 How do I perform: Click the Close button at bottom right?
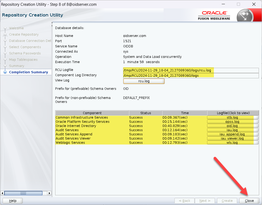coord(249,201)
